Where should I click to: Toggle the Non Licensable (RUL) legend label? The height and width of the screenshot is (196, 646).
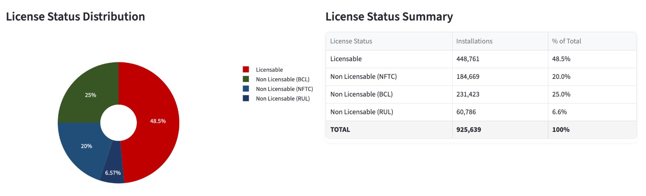pyautogui.click(x=283, y=99)
